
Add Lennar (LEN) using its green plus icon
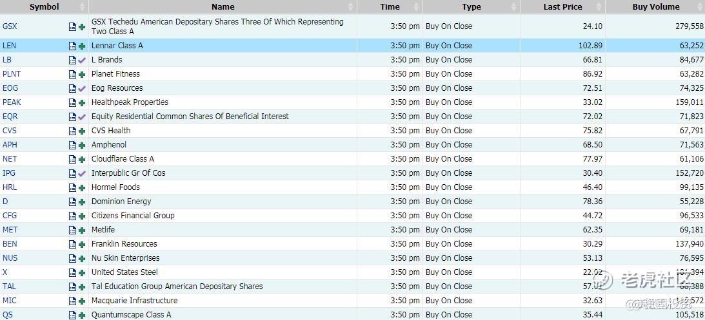[x=82, y=46]
